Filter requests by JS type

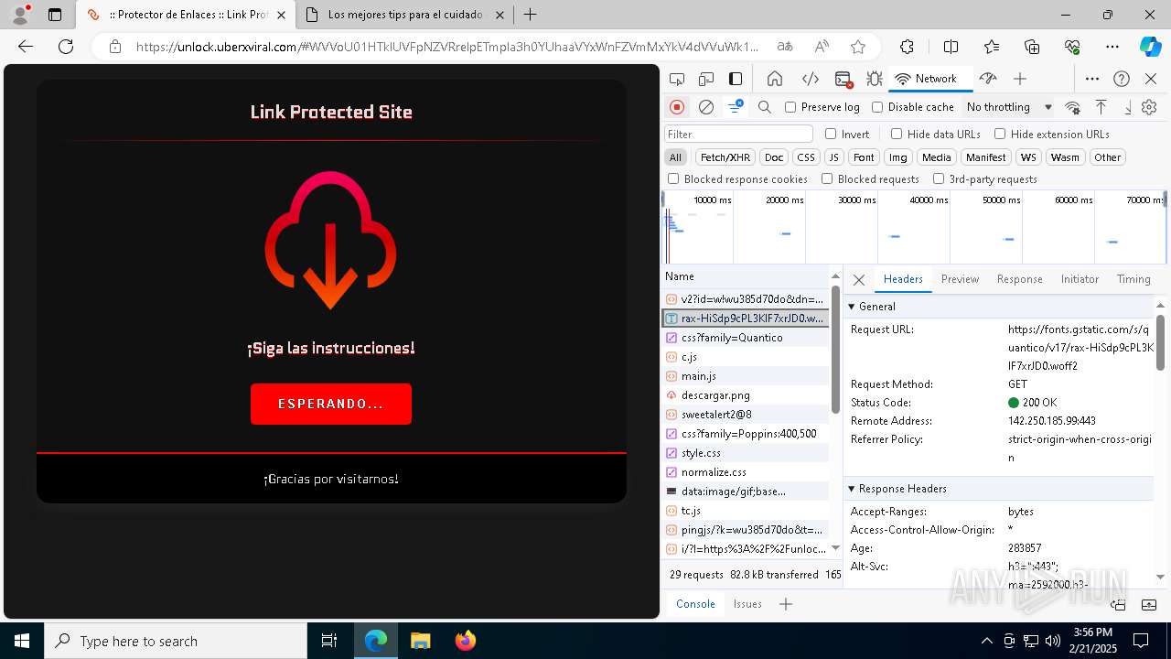tap(833, 157)
